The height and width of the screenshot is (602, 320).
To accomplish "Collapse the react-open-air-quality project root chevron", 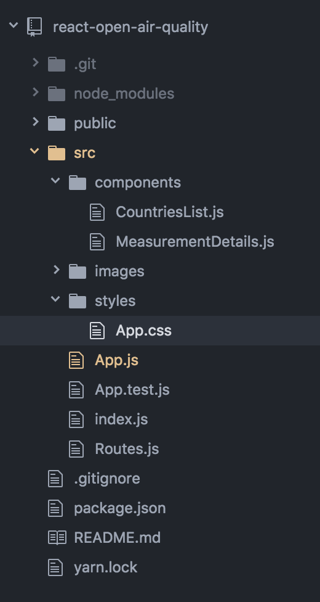I will [x=14, y=25].
